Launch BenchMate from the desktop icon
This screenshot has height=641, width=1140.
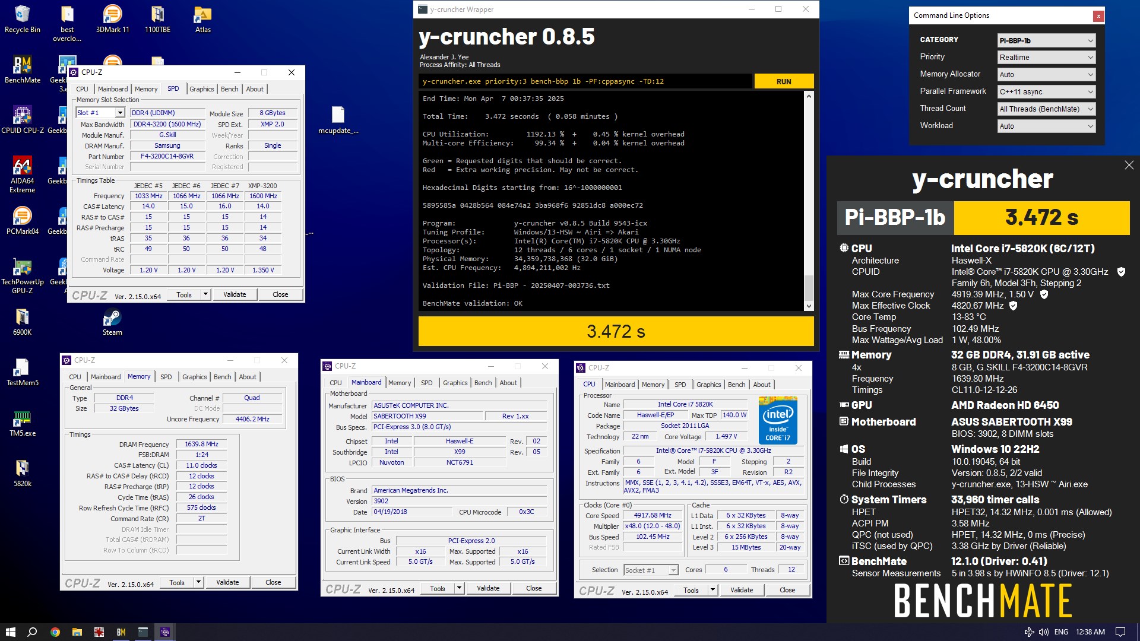(22, 69)
